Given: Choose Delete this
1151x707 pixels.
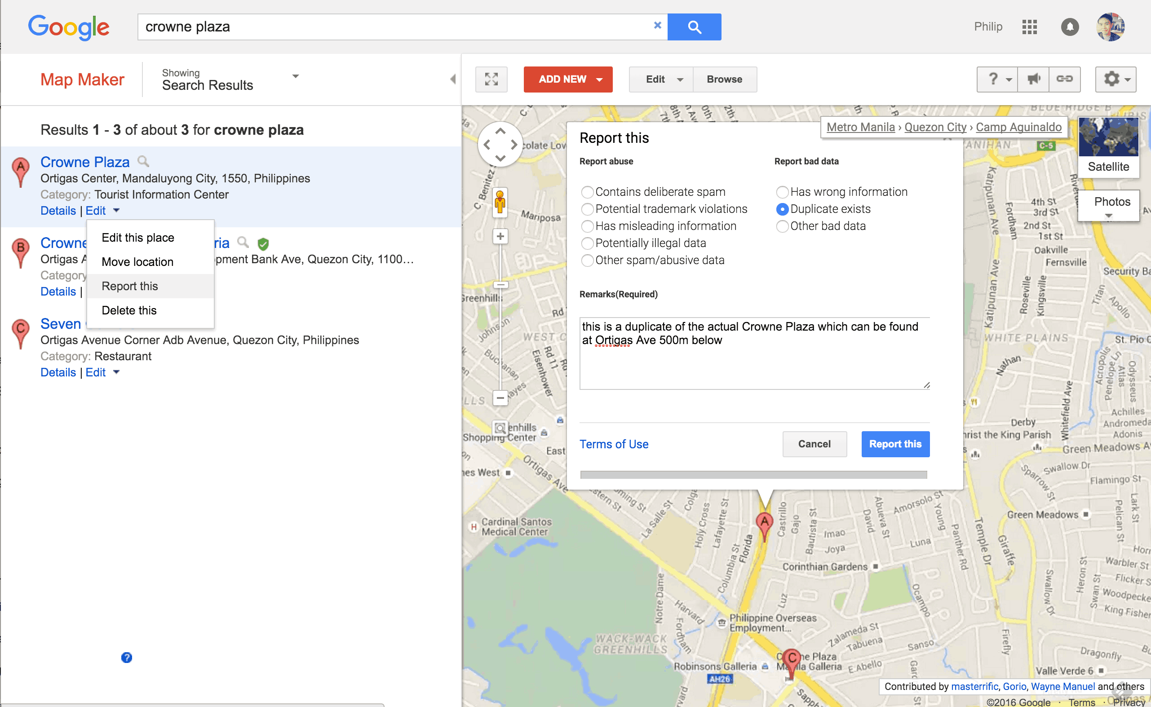Looking at the screenshot, I should [151, 310].
